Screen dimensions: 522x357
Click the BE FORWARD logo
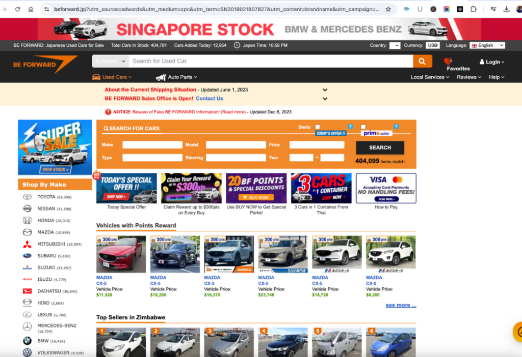[45, 64]
